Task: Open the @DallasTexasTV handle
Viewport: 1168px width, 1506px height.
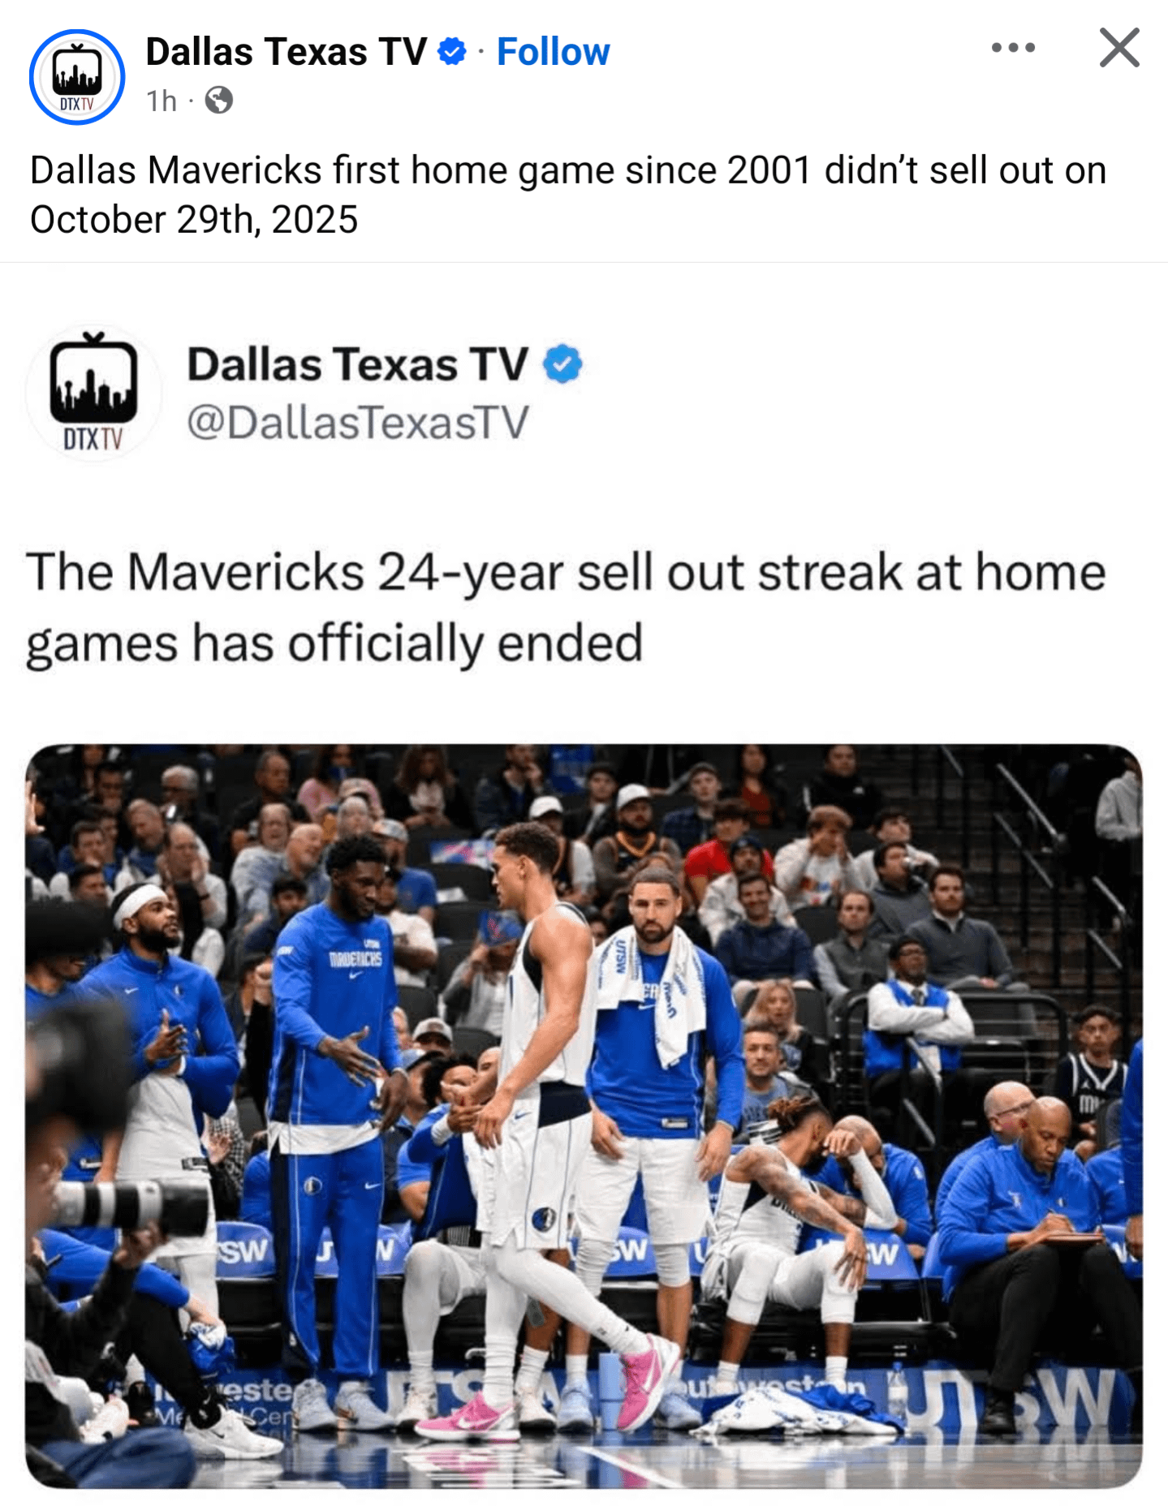Action: (358, 423)
